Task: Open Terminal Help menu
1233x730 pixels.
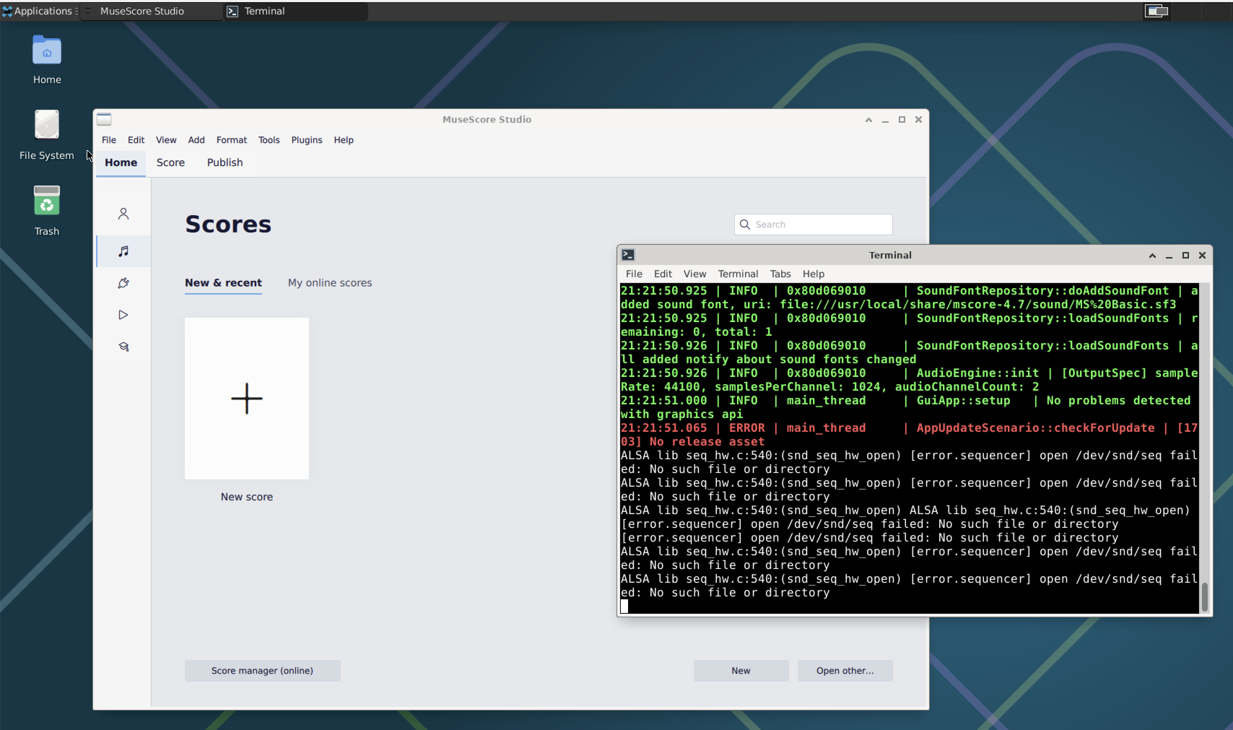Action: (x=813, y=274)
